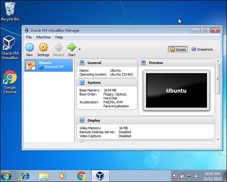227x182 pixels.
Task: Click the volume speaker tray icon
Action: click(x=196, y=176)
